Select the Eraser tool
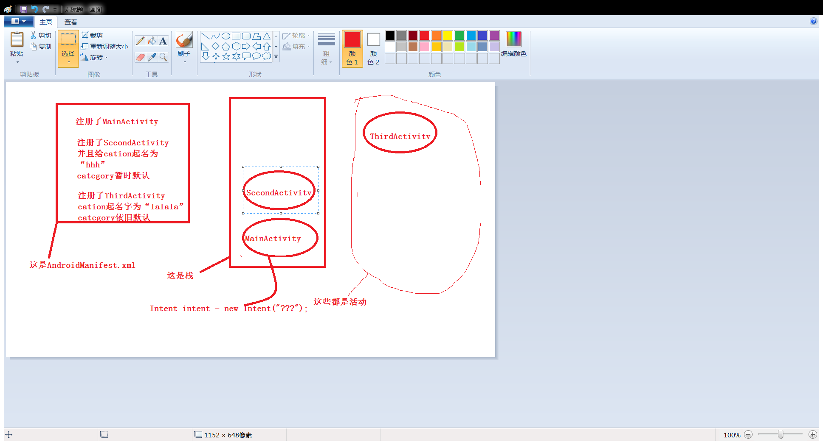 pos(140,57)
